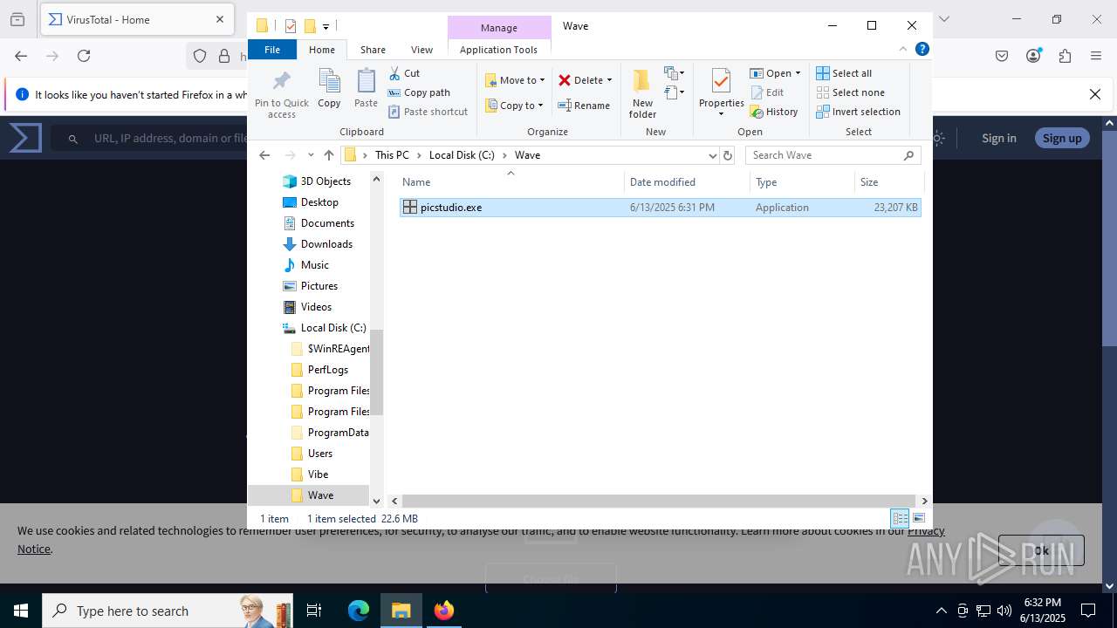Screen dimensions: 1117x628
Task: Open 3D Objects in navigation pane
Action: pyautogui.click(x=326, y=181)
